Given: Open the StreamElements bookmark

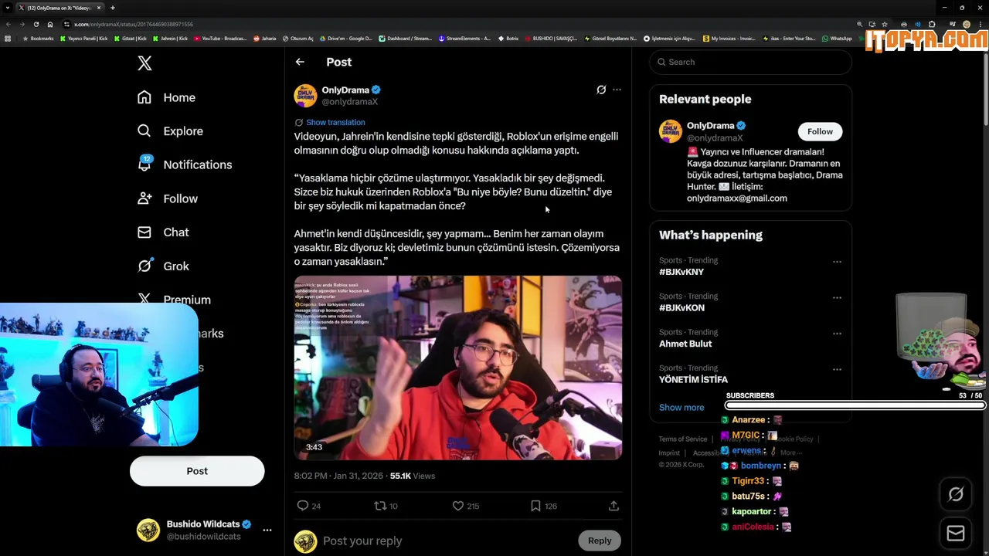Looking at the screenshot, I should (464, 39).
